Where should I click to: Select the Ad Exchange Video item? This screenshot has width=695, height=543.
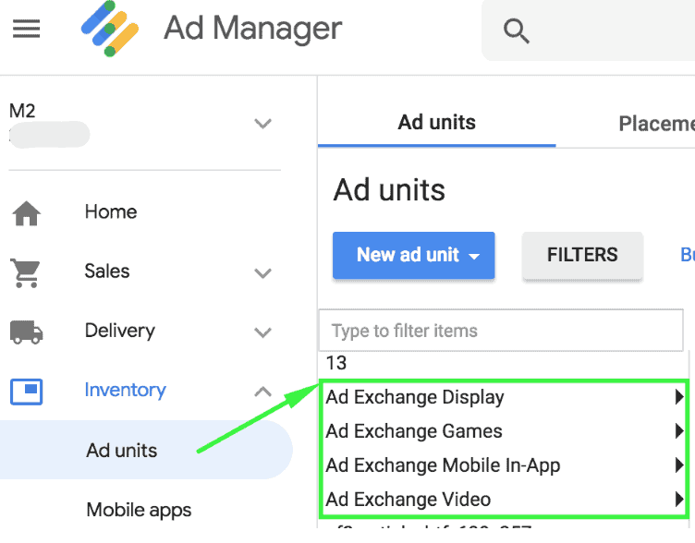tap(503, 500)
